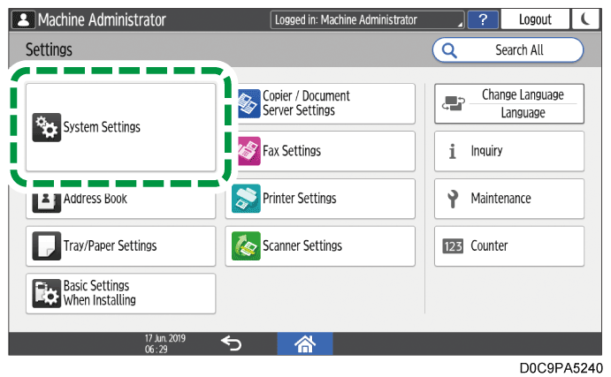Viewport: 611px width, 377px height.
Task: Open Basic Settings When Installing
Action: click(x=120, y=294)
